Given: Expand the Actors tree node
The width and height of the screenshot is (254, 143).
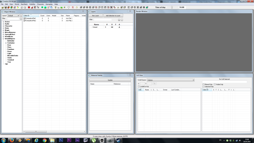Looking at the screenshot, I should (3, 22).
